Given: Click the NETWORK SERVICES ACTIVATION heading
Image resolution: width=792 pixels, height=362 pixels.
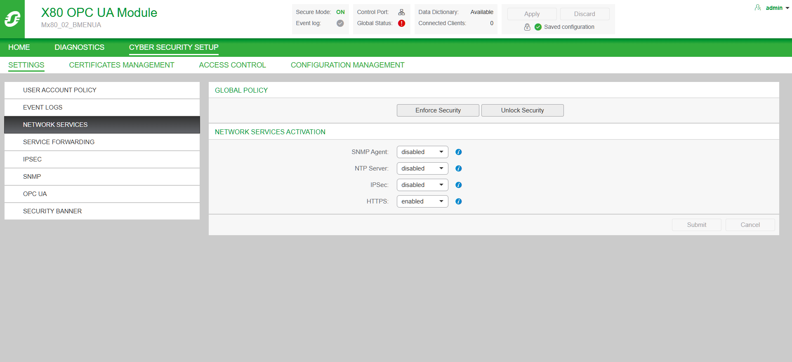Looking at the screenshot, I should tap(270, 132).
